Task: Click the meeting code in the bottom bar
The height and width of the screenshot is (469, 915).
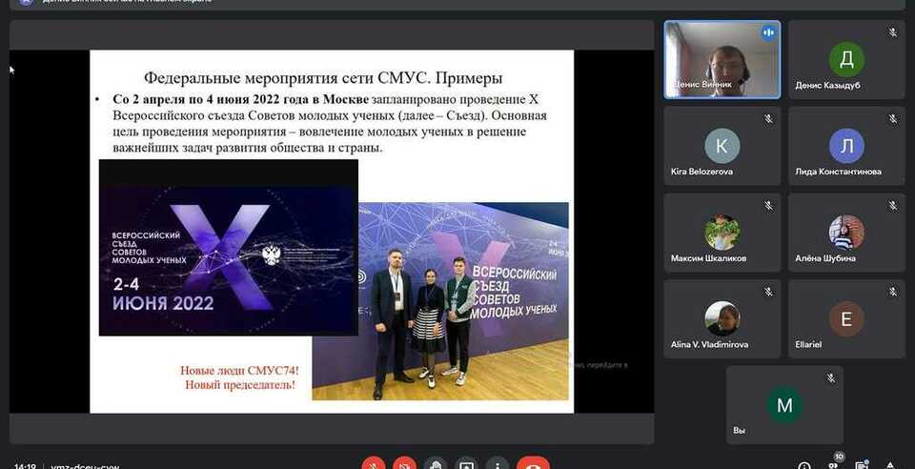Action: tap(85, 467)
